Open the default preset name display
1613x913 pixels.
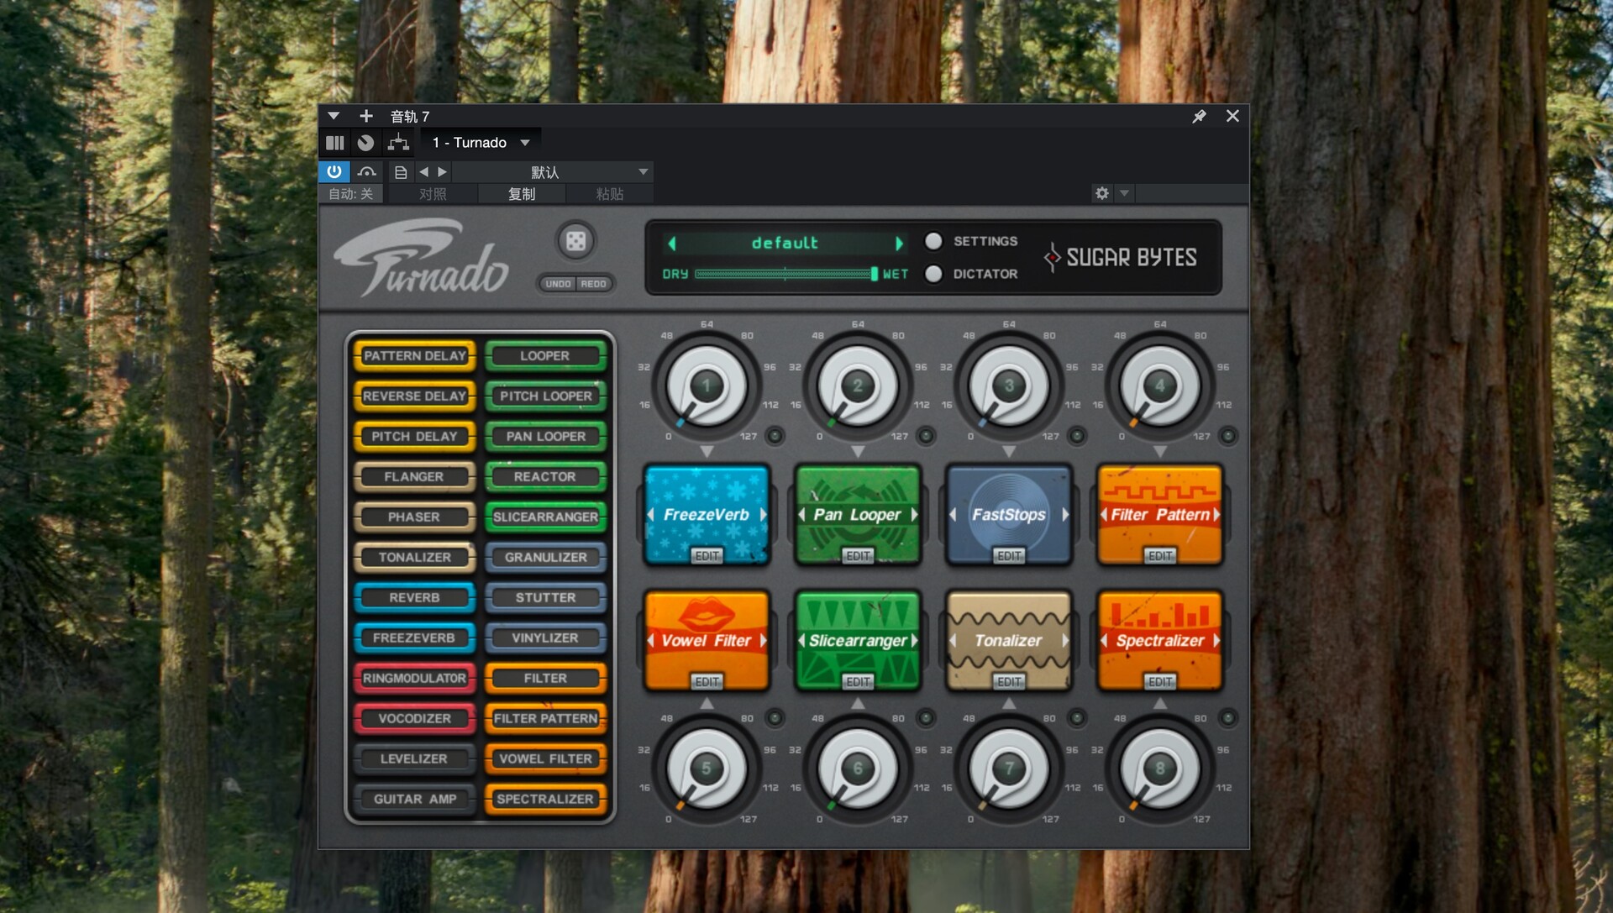(785, 244)
